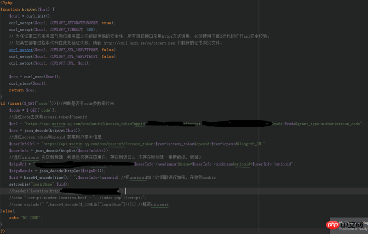
Task: Click the 'if (isset($_GET['code']))' condition
Action: (28, 103)
